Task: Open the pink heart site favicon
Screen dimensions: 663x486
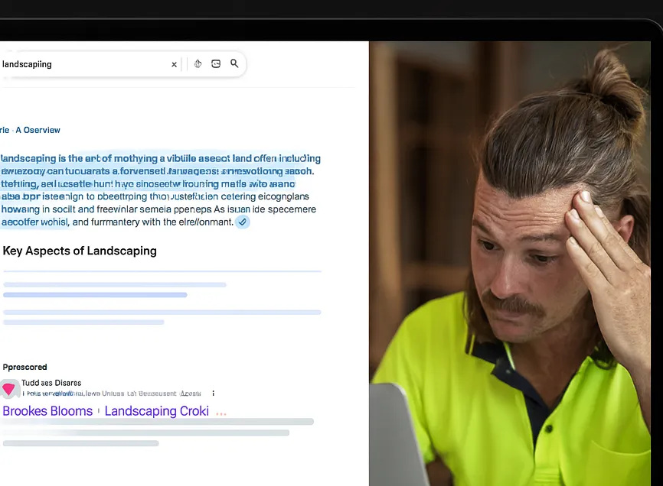Action: (9, 388)
